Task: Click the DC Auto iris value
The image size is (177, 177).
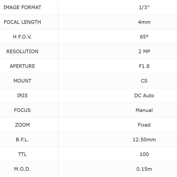Action: coord(144,96)
